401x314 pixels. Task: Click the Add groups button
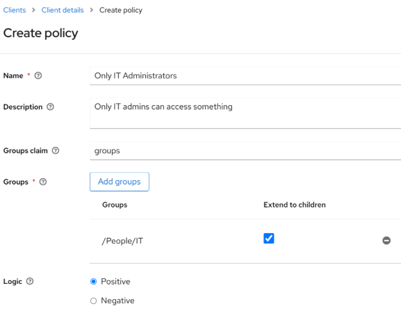pyautogui.click(x=119, y=182)
